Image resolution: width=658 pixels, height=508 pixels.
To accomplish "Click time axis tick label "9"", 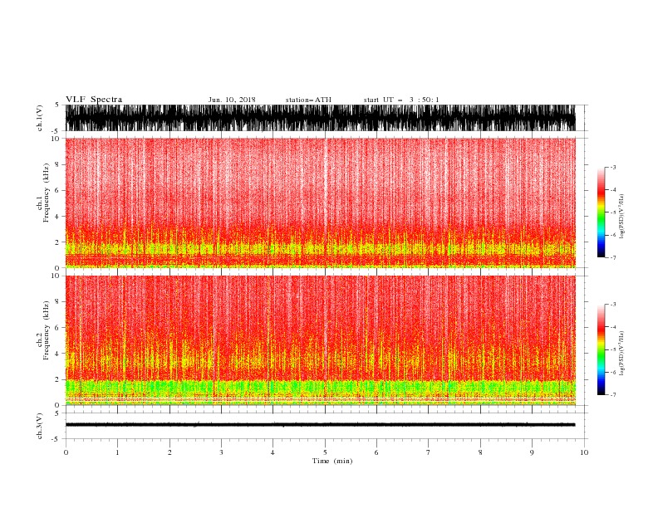I will click(532, 452).
